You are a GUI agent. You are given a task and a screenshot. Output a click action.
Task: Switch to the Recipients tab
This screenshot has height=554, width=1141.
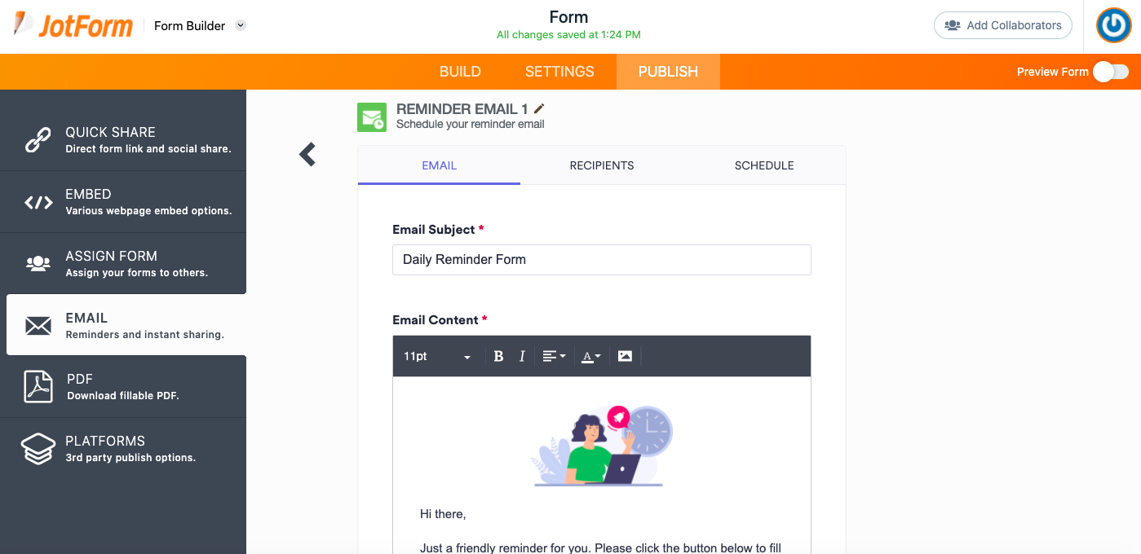(601, 165)
